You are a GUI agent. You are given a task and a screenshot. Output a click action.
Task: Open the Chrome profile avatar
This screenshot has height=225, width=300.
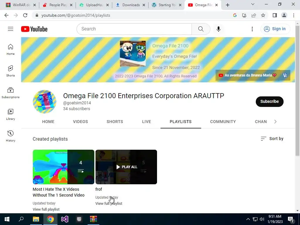click(284, 15)
